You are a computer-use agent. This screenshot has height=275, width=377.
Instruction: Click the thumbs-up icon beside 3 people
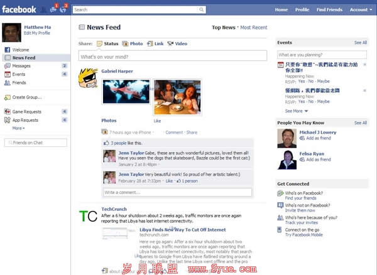coord(106,143)
